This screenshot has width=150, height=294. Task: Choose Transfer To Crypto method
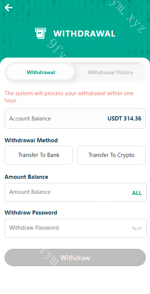(x=112, y=155)
